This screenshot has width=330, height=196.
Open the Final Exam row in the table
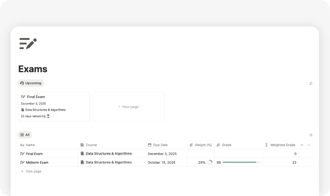[x=34, y=154]
